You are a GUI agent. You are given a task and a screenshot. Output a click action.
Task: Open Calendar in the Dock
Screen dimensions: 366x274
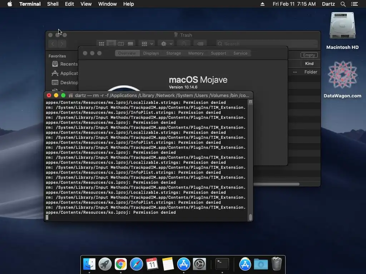(152, 264)
